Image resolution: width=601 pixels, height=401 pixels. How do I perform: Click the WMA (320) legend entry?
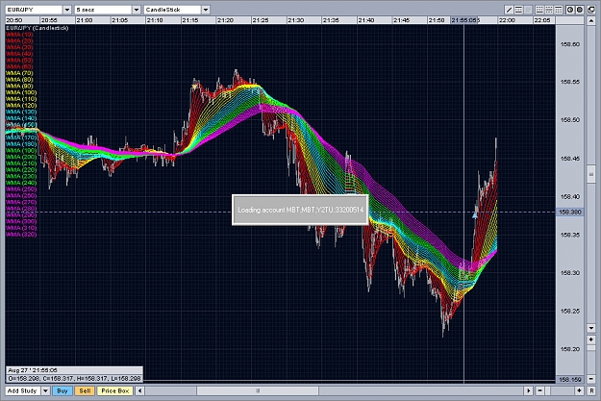(x=21, y=235)
